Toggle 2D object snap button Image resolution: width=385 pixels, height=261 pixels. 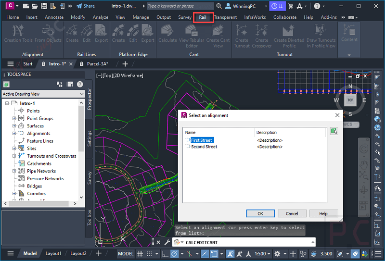(x=214, y=254)
